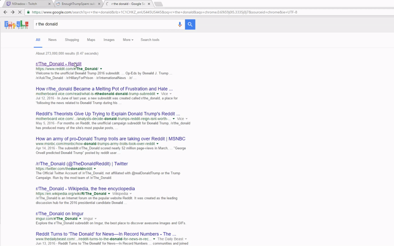Open Reddit's Theorists Give Up article
Screen dimensions: 394x246
[x=108, y=114]
